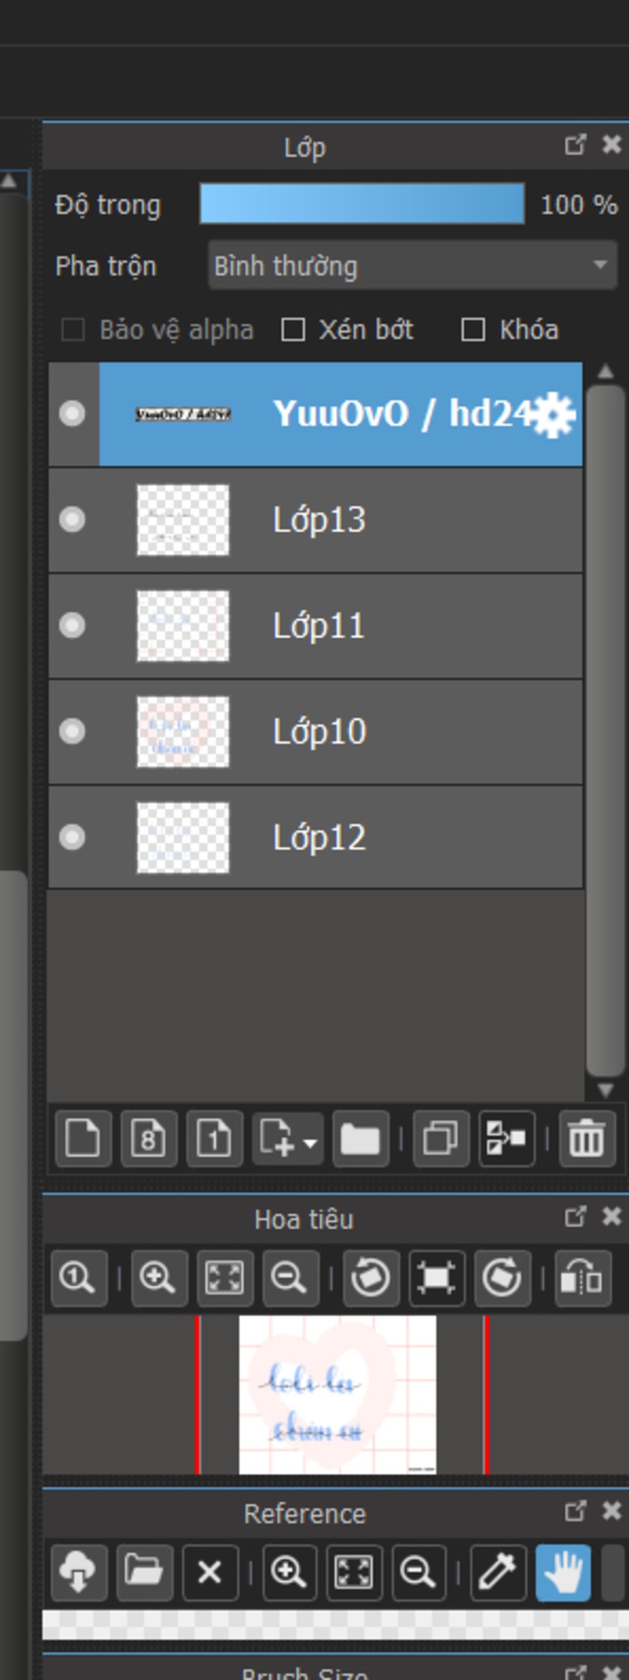629x1680 pixels.
Task: Add a new 1-bit layer
Action: click(x=214, y=1139)
